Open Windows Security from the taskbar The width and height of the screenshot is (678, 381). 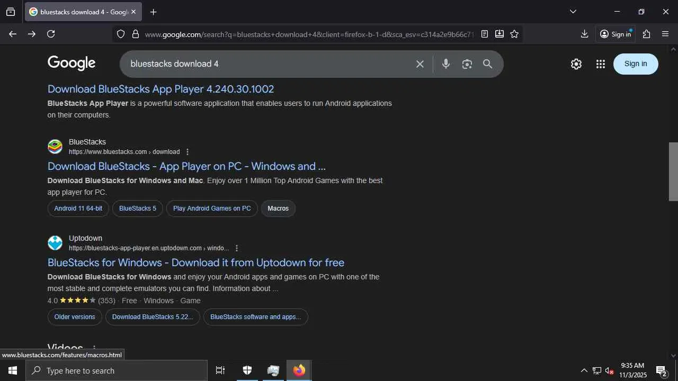[x=247, y=370]
